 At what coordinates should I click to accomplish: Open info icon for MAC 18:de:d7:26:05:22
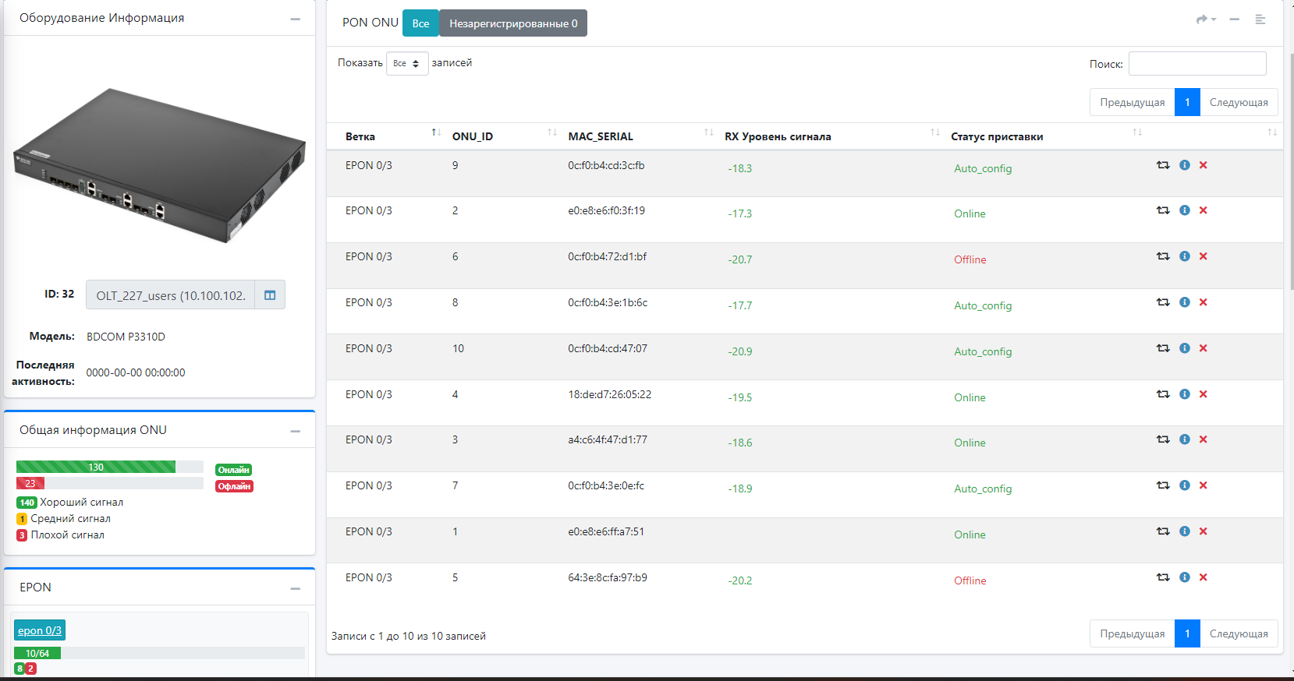(1184, 394)
